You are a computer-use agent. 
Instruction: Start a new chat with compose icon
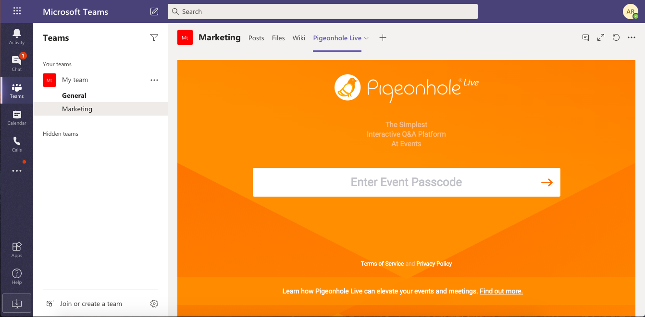[x=154, y=12]
